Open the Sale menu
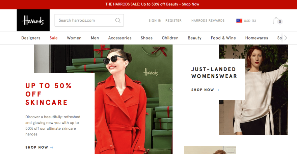The width and height of the screenshot is (297, 154). pyautogui.click(x=54, y=38)
